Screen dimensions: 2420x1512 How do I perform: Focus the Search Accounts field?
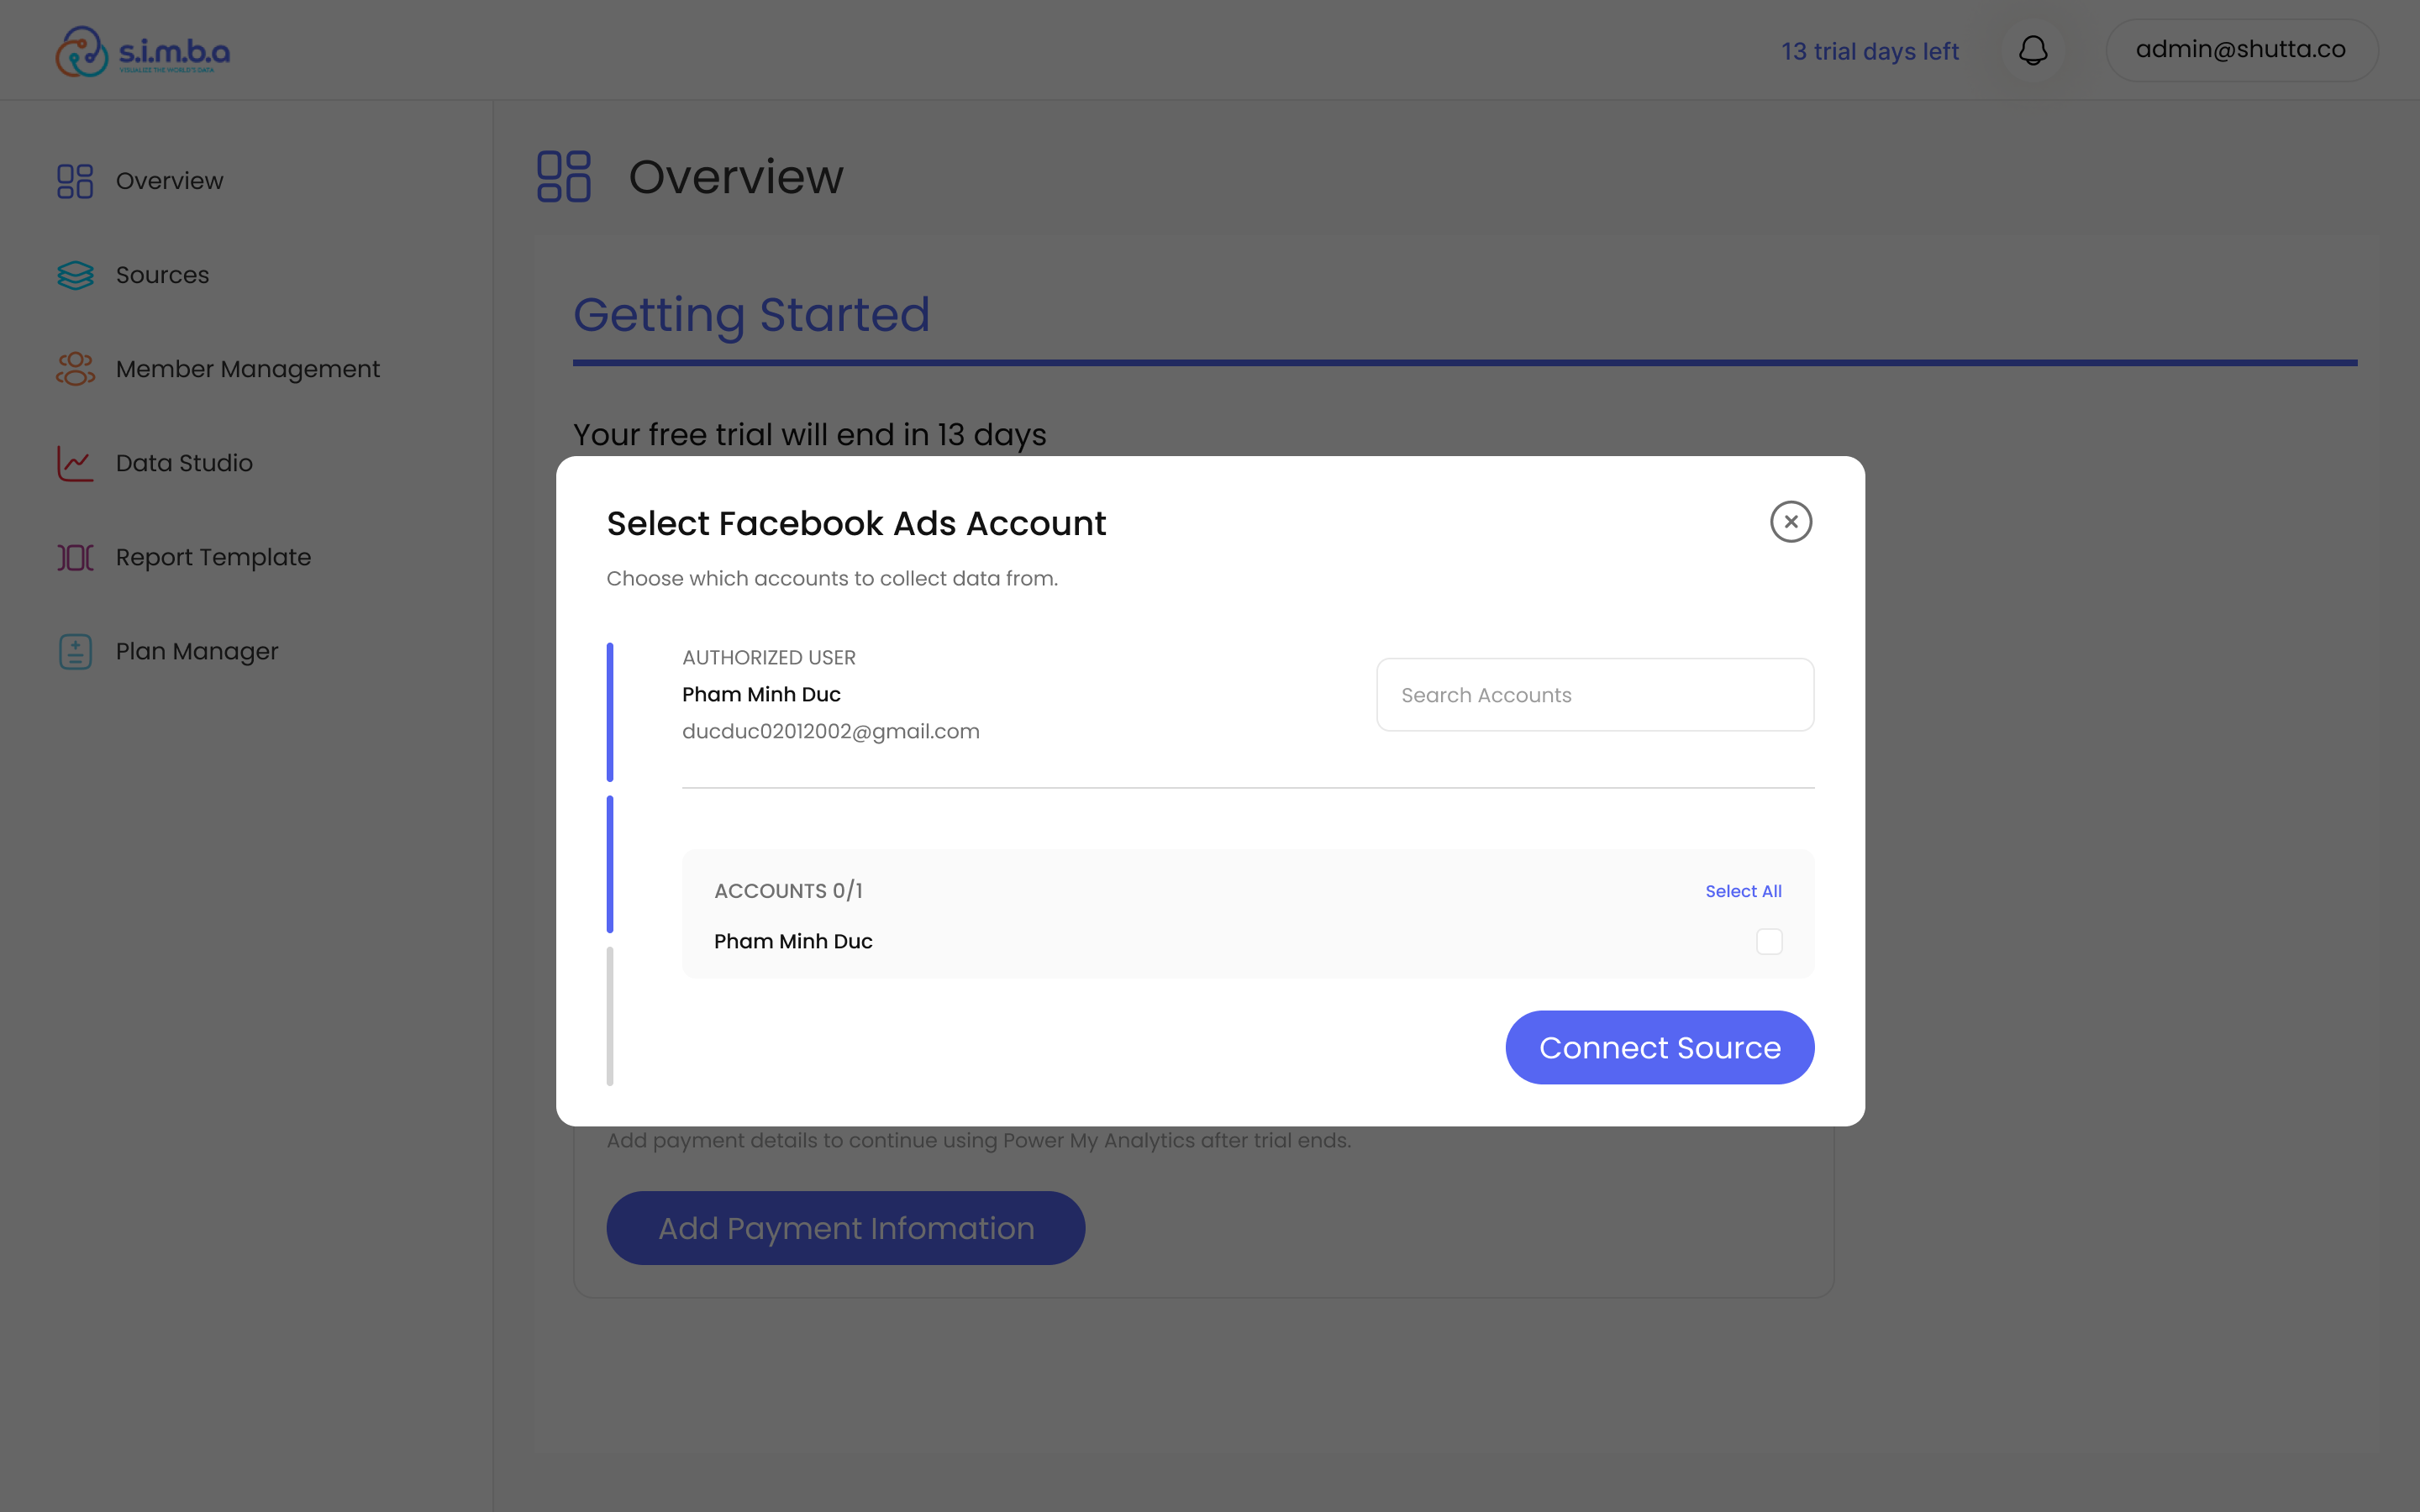pos(1595,695)
